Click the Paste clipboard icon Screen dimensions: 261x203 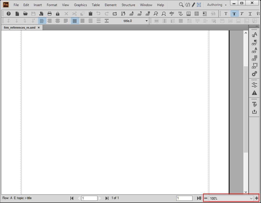(x=90, y=14)
